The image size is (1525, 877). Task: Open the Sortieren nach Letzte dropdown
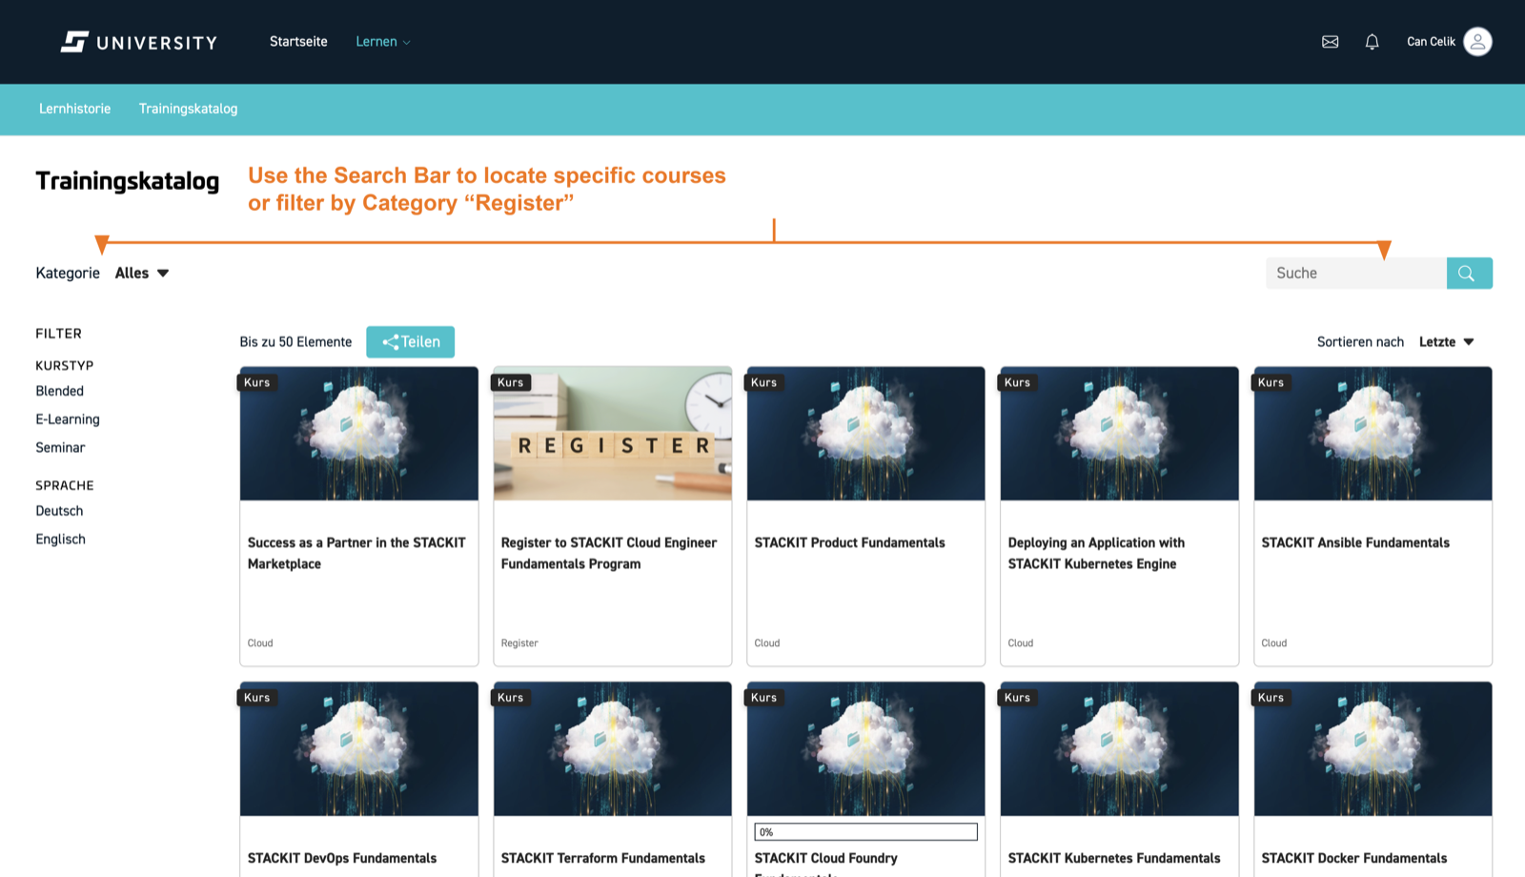[1446, 342]
